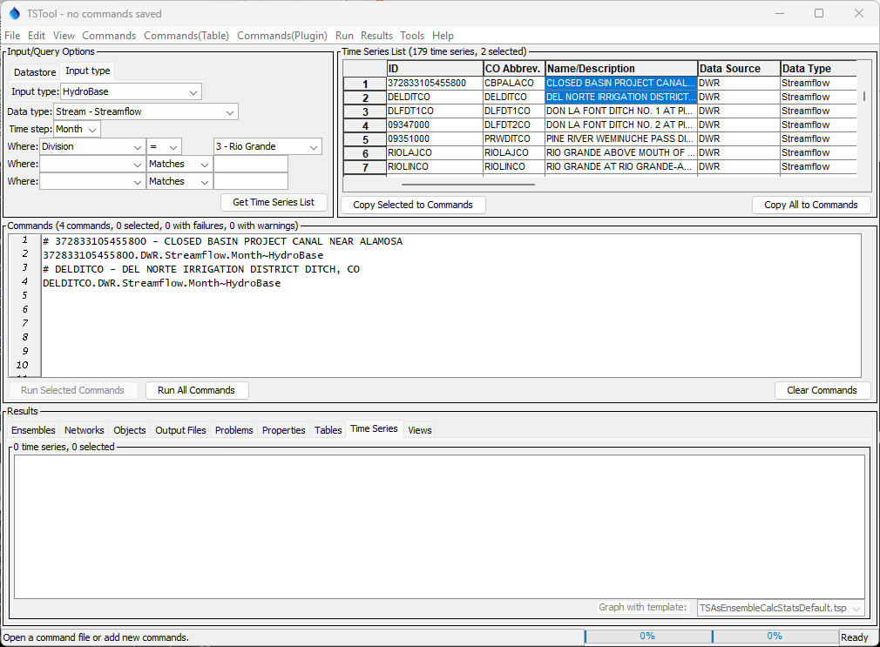880x647 pixels.
Task: Open the Properties results tab
Action: coord(284,430)
